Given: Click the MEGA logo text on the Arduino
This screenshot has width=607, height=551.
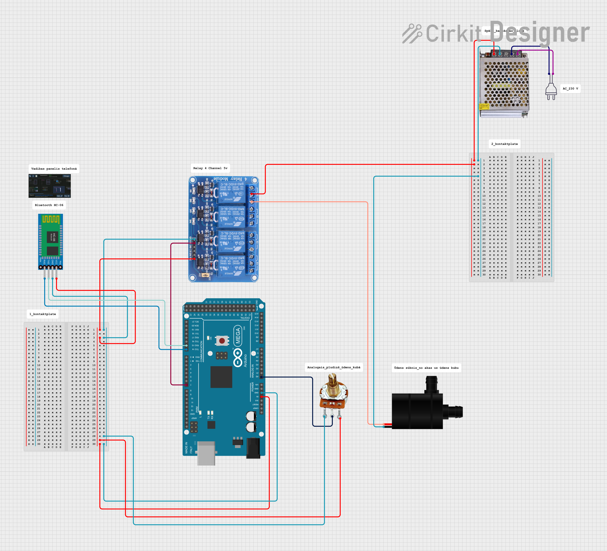Looking at the screenshot, I should tap(238, 335).
